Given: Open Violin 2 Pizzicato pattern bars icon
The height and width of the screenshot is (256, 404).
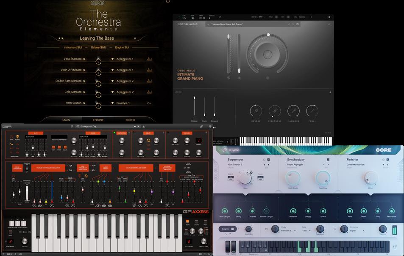Looking at the screenshot, I should 150,70.
